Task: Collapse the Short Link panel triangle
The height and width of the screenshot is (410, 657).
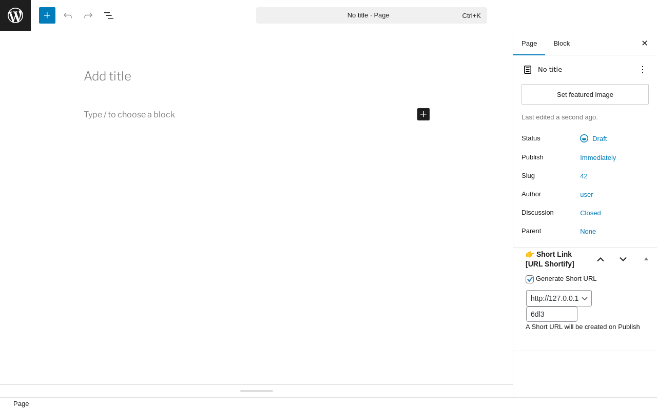Action: (x=646, y=259)
